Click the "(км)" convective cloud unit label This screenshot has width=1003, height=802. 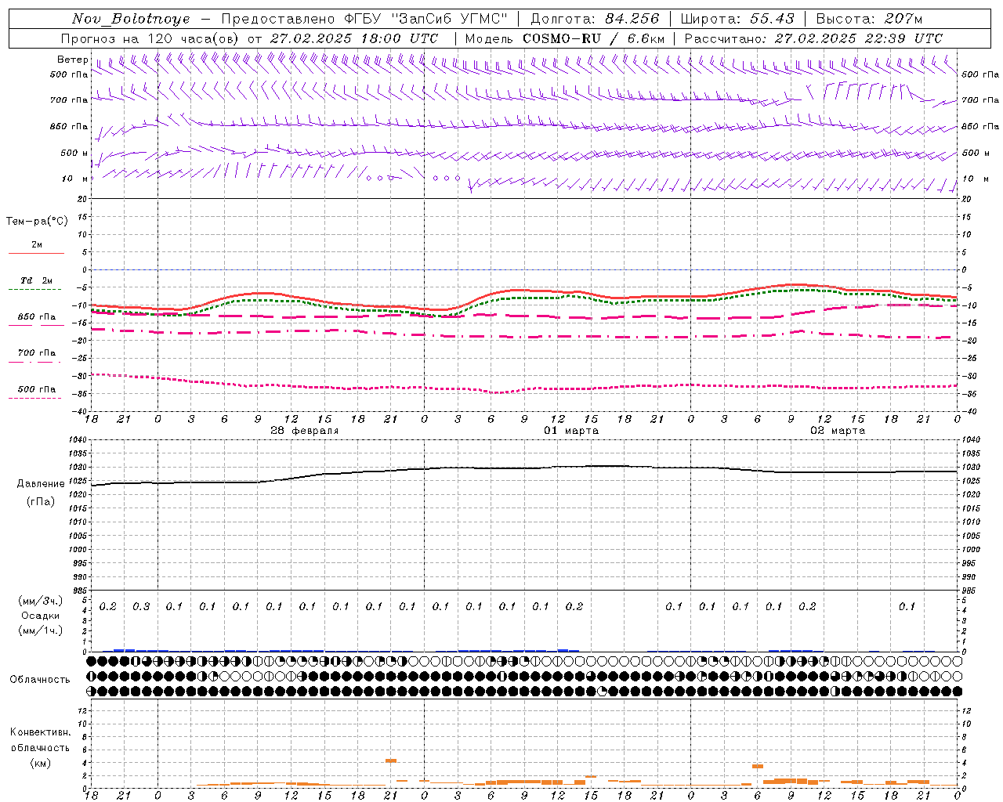point(40,763)
